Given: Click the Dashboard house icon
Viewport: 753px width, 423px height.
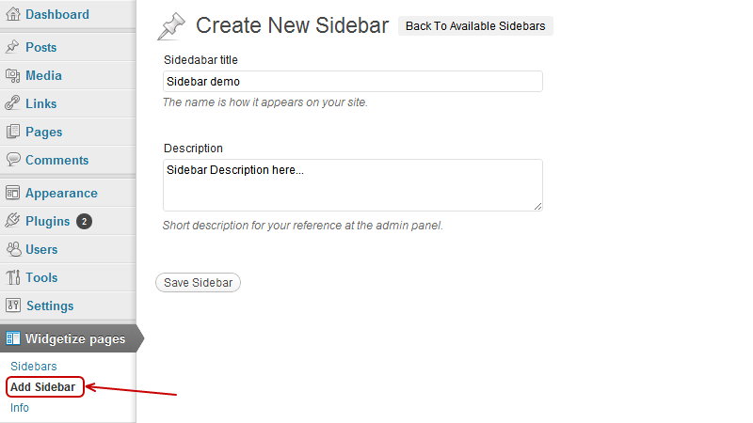Looking at the screenshot, I should pyautogui.click(x=13, y=14).
